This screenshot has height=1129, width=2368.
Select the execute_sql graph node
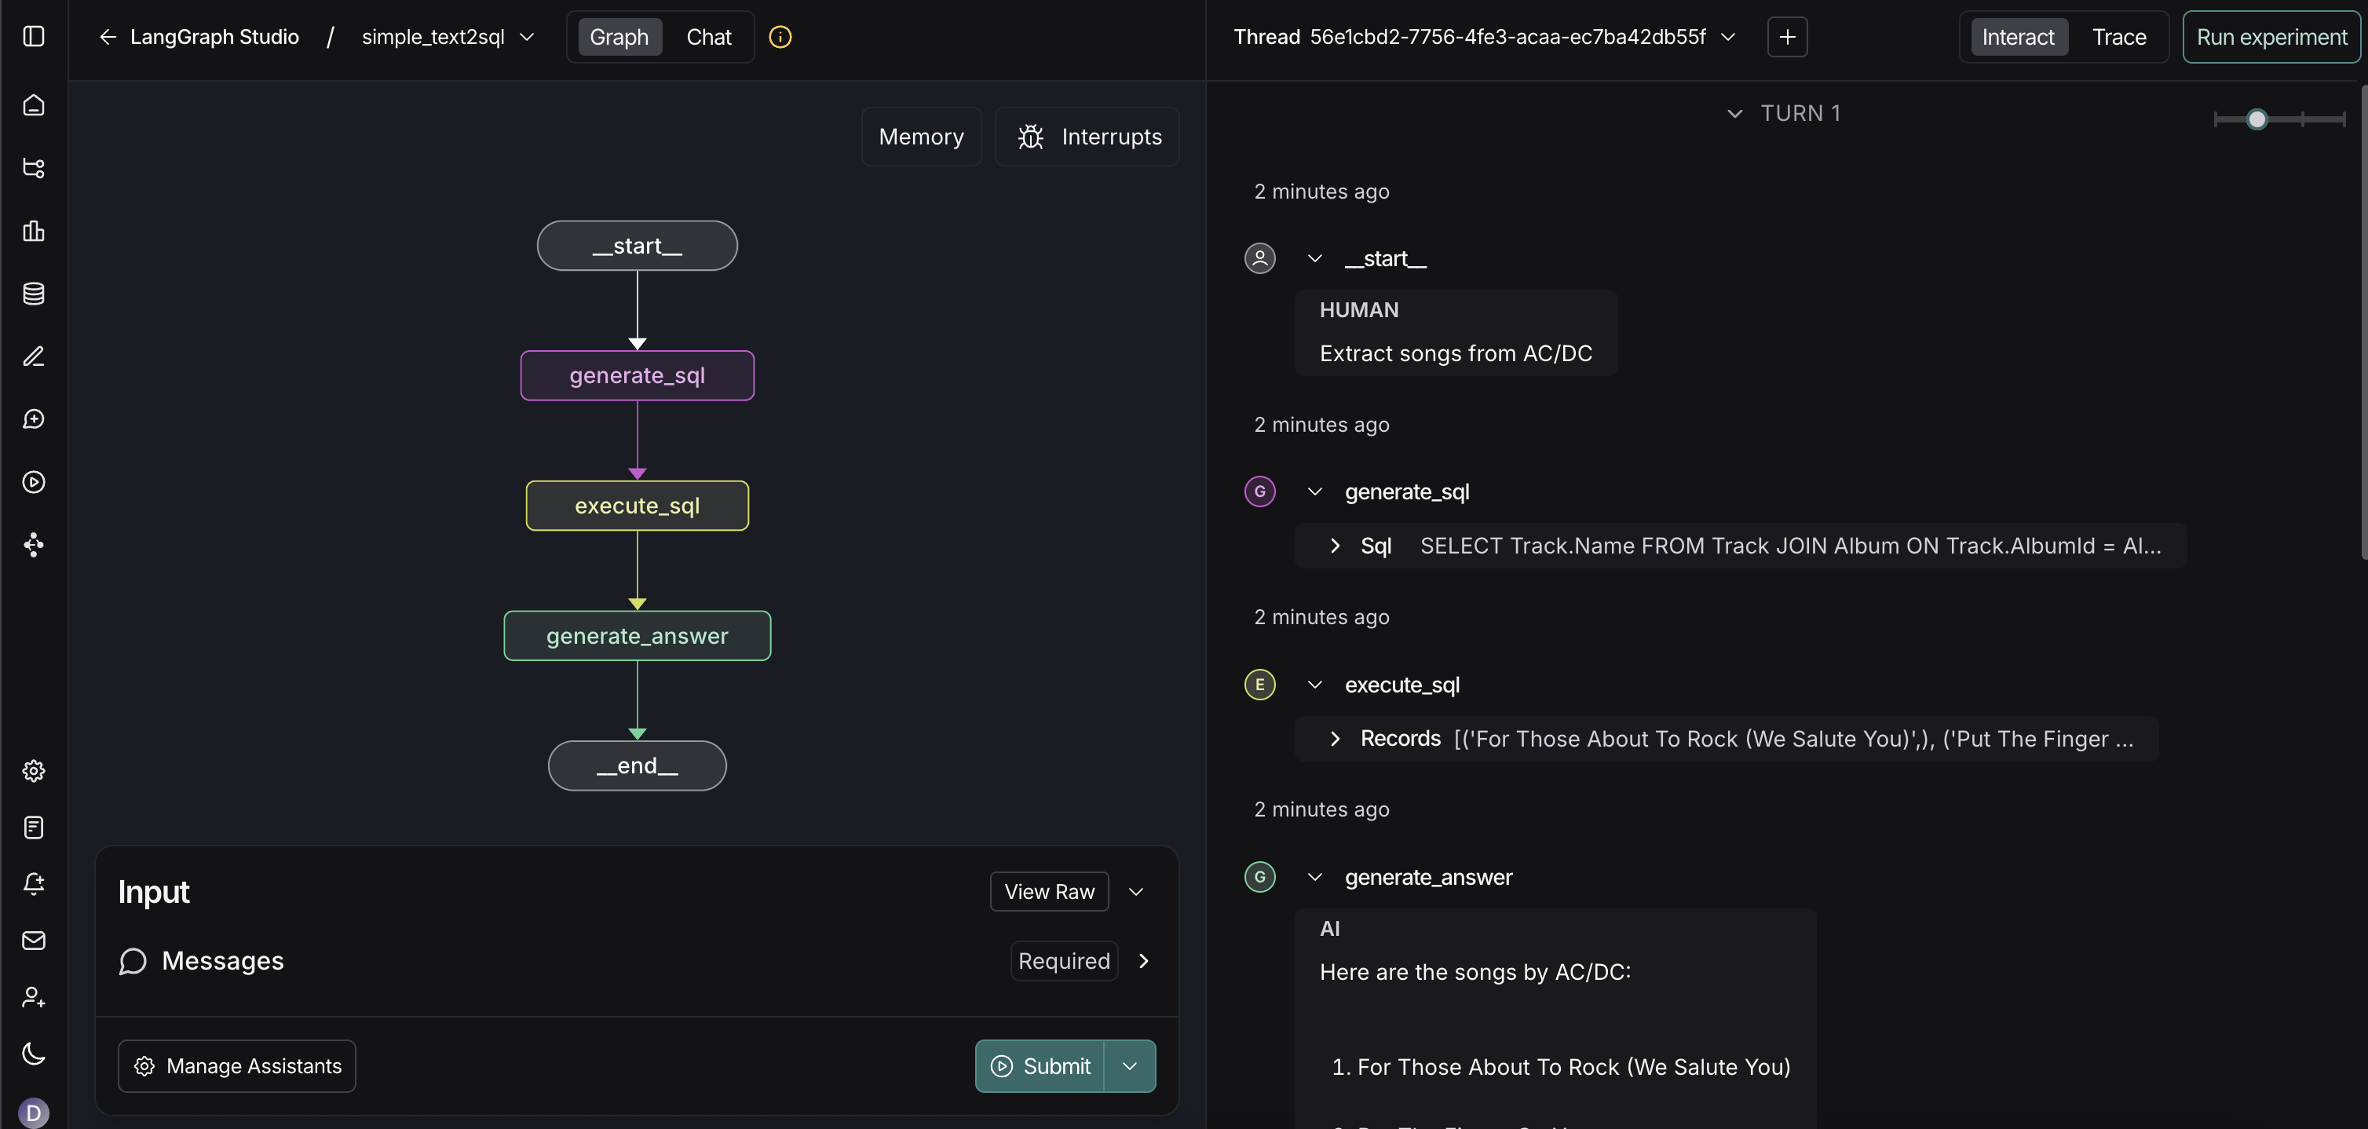click(x=637, y=506)
